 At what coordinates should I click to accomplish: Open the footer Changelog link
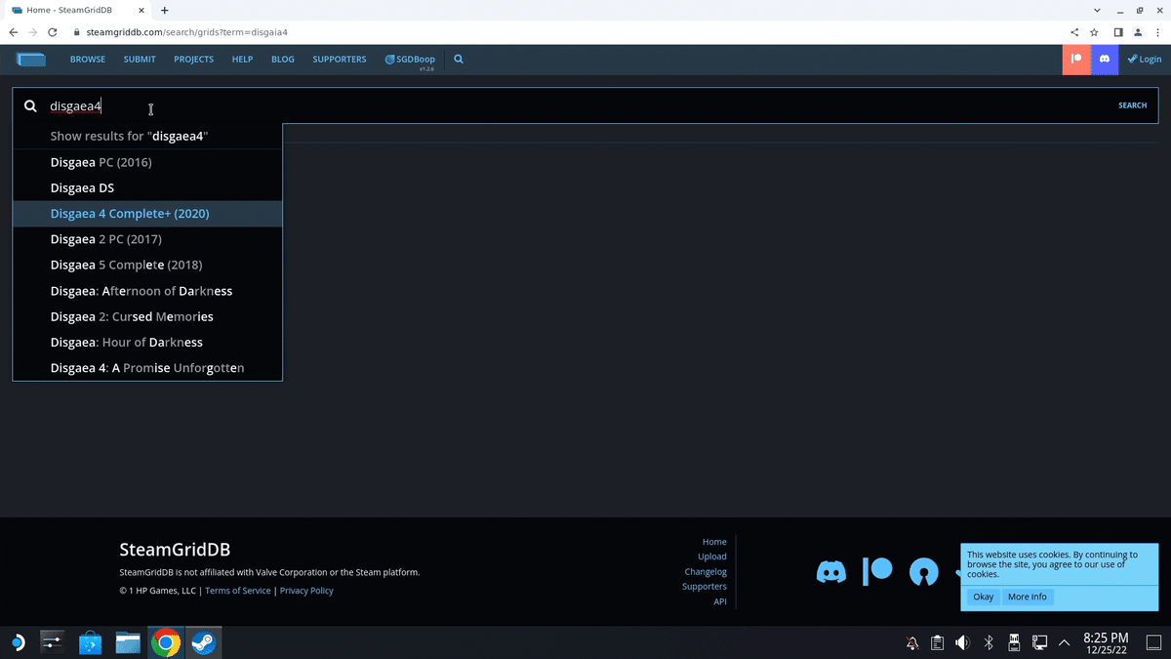(x=706, y=571)
